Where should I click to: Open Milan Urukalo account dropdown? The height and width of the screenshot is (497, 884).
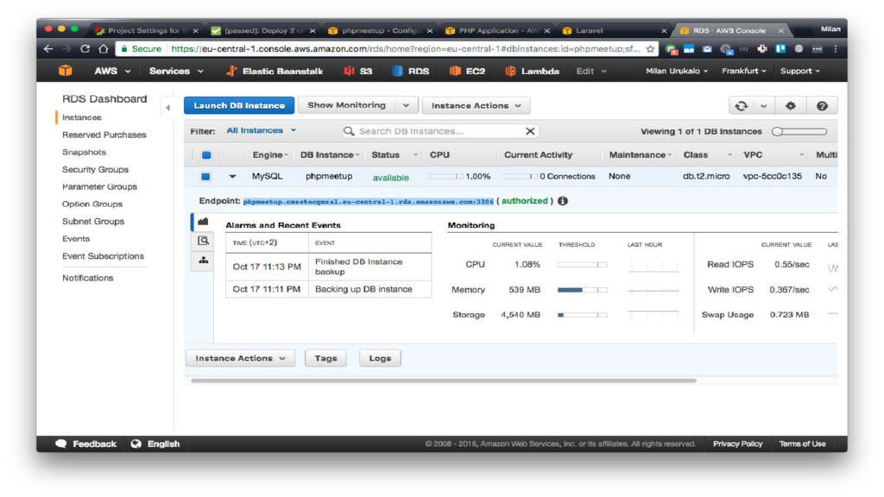click(677, 71)
